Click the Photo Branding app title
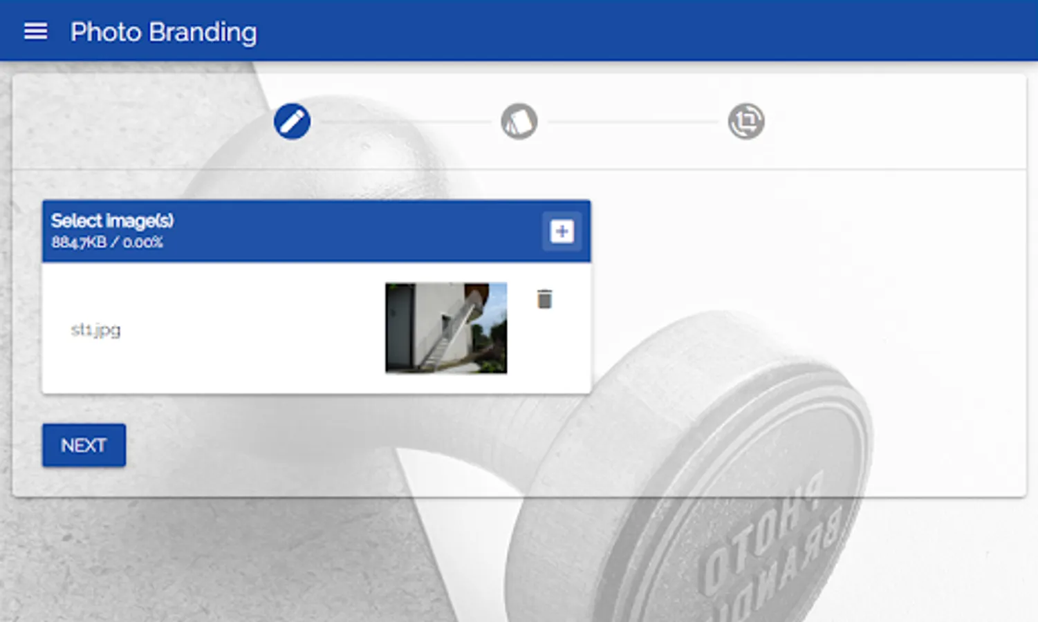Image resolution: width=1038 pixels, height=622 pixels. [x=163, y=32]
